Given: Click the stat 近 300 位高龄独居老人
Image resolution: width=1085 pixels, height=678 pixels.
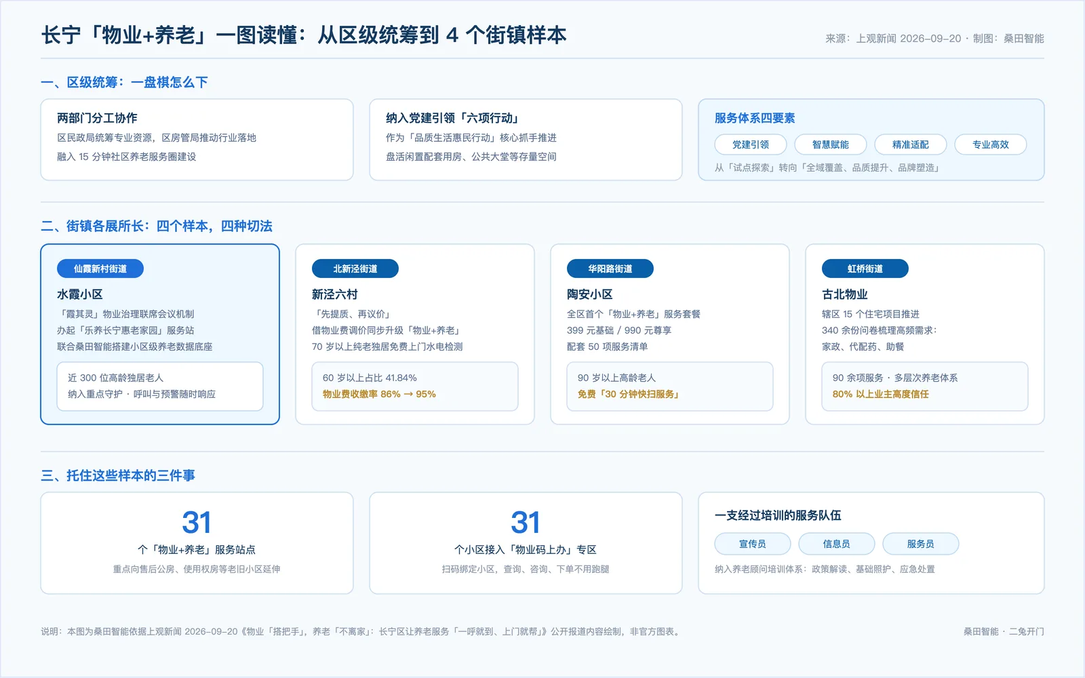Looking at the screenshot, I should pos(116,378).
